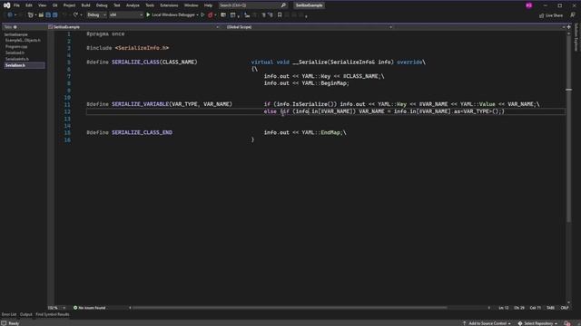Click Start Without Debugging icon

[202, 15]
